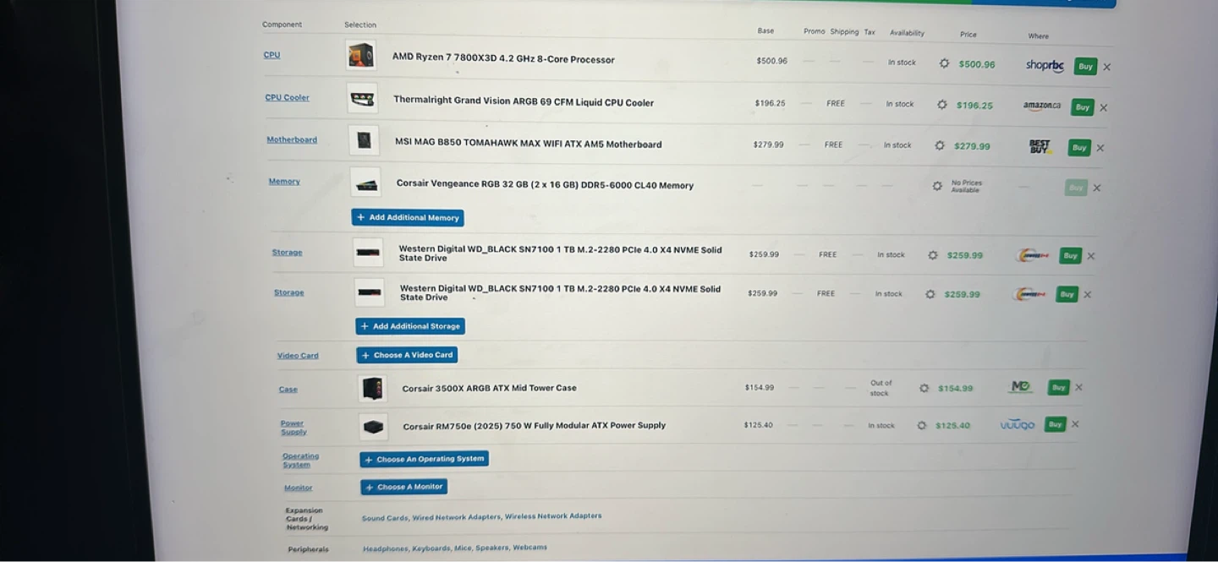
Task: Open the CPU Cooler component link
Action: 288,97
